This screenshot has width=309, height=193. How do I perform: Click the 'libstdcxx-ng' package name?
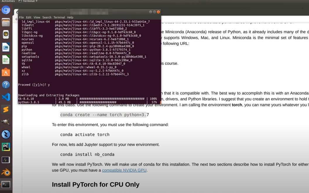pyautogui.click(x=32, y=36)
